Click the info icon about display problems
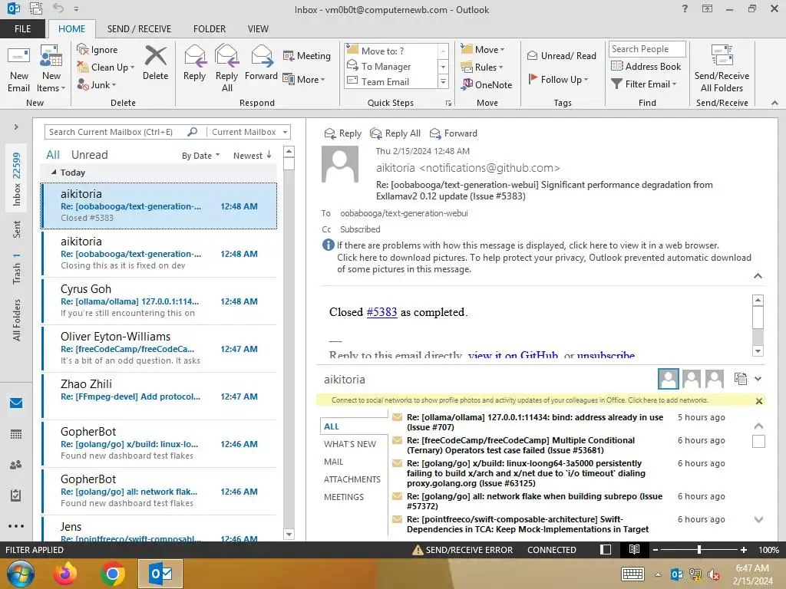 pos(328,245)
